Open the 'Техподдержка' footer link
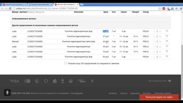The height and width of the screenshot is (103, 183). click(x=76, y=93)
